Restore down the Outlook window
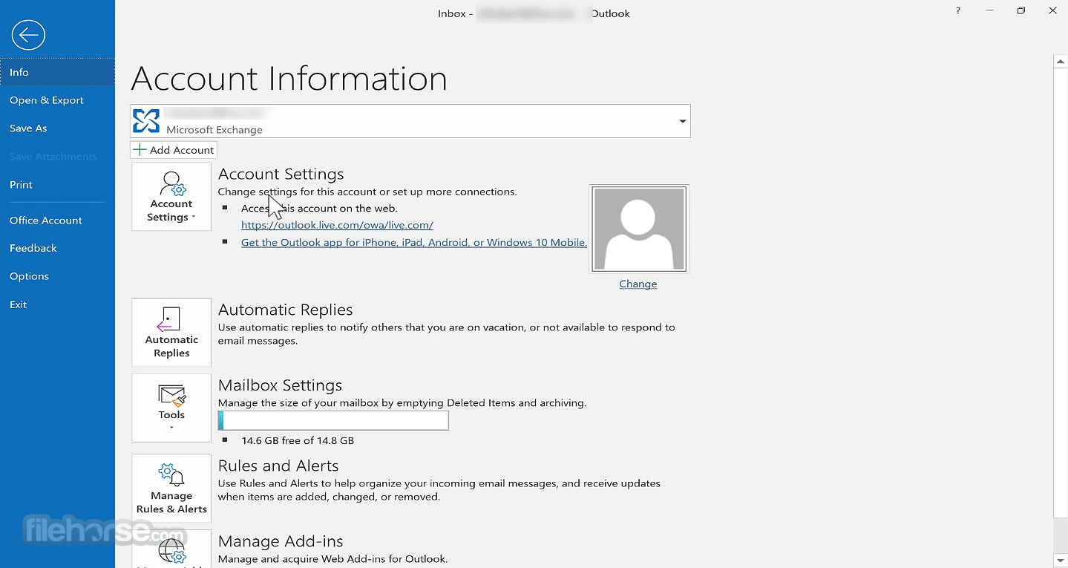Image resolution: width=1068 pixels, height=568 pixels. click(1021, 11)
